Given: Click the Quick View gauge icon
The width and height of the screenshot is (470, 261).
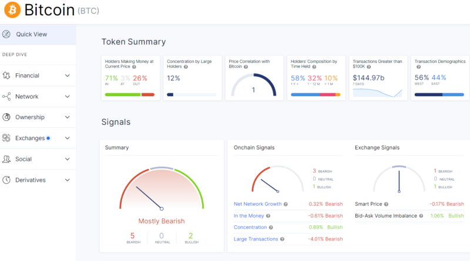Looking at the screenshot, I should (x=6, y=34).
